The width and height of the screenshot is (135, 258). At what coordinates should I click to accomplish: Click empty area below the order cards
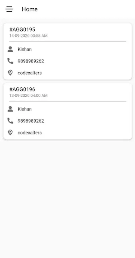(x=67, y=198)
